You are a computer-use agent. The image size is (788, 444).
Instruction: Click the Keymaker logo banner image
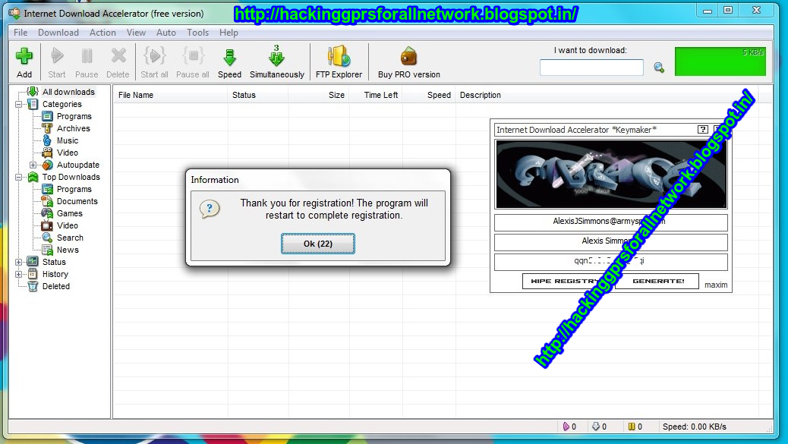click(x=610, y=175)
